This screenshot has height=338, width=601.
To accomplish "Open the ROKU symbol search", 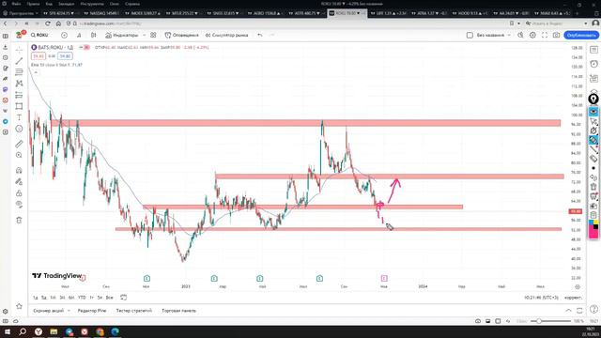I will [39, 35].
